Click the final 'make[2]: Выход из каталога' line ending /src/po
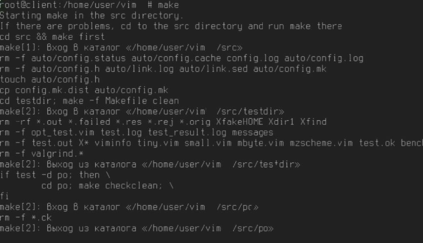Image resolution: width=423 pixels, height=243 pixels. [x=137, y=228]
